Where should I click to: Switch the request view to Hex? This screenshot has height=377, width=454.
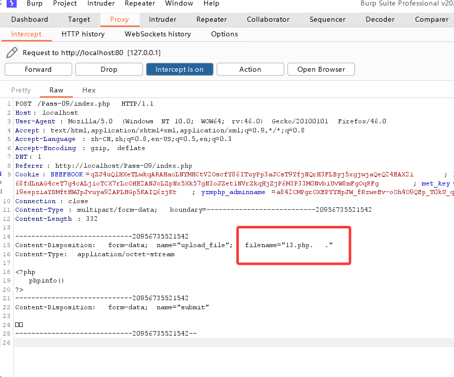click(89, 90)
